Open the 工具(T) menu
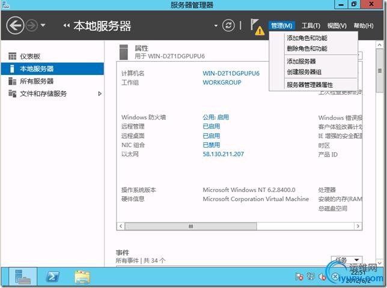The image size is (387, 288). pos(311,26)
